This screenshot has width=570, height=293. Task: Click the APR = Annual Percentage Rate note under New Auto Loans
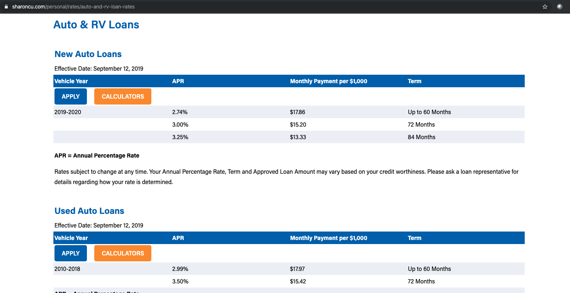click(x=97, y=155)
